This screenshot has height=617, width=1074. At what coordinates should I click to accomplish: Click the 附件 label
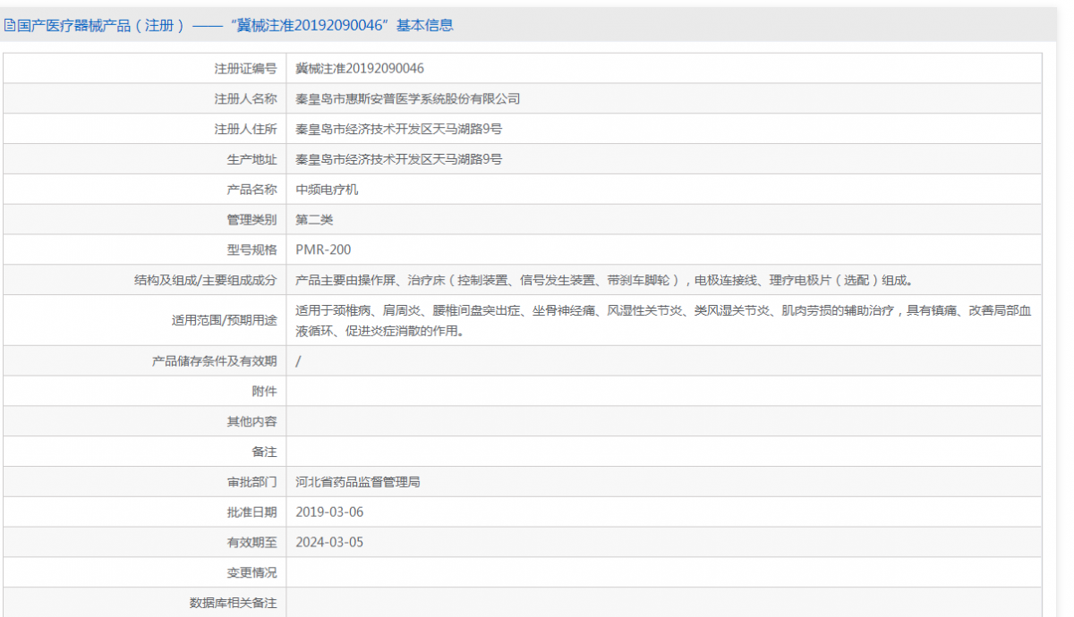[x=265, y=391]
